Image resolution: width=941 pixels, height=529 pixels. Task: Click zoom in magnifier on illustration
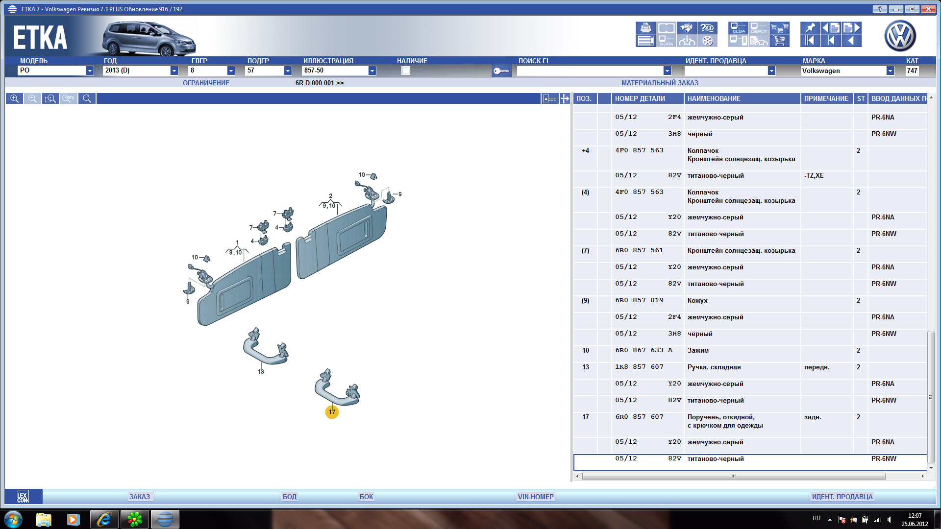point(15,98)
